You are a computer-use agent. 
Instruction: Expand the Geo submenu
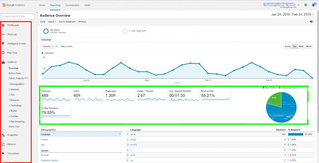click(x=12, y=95)
